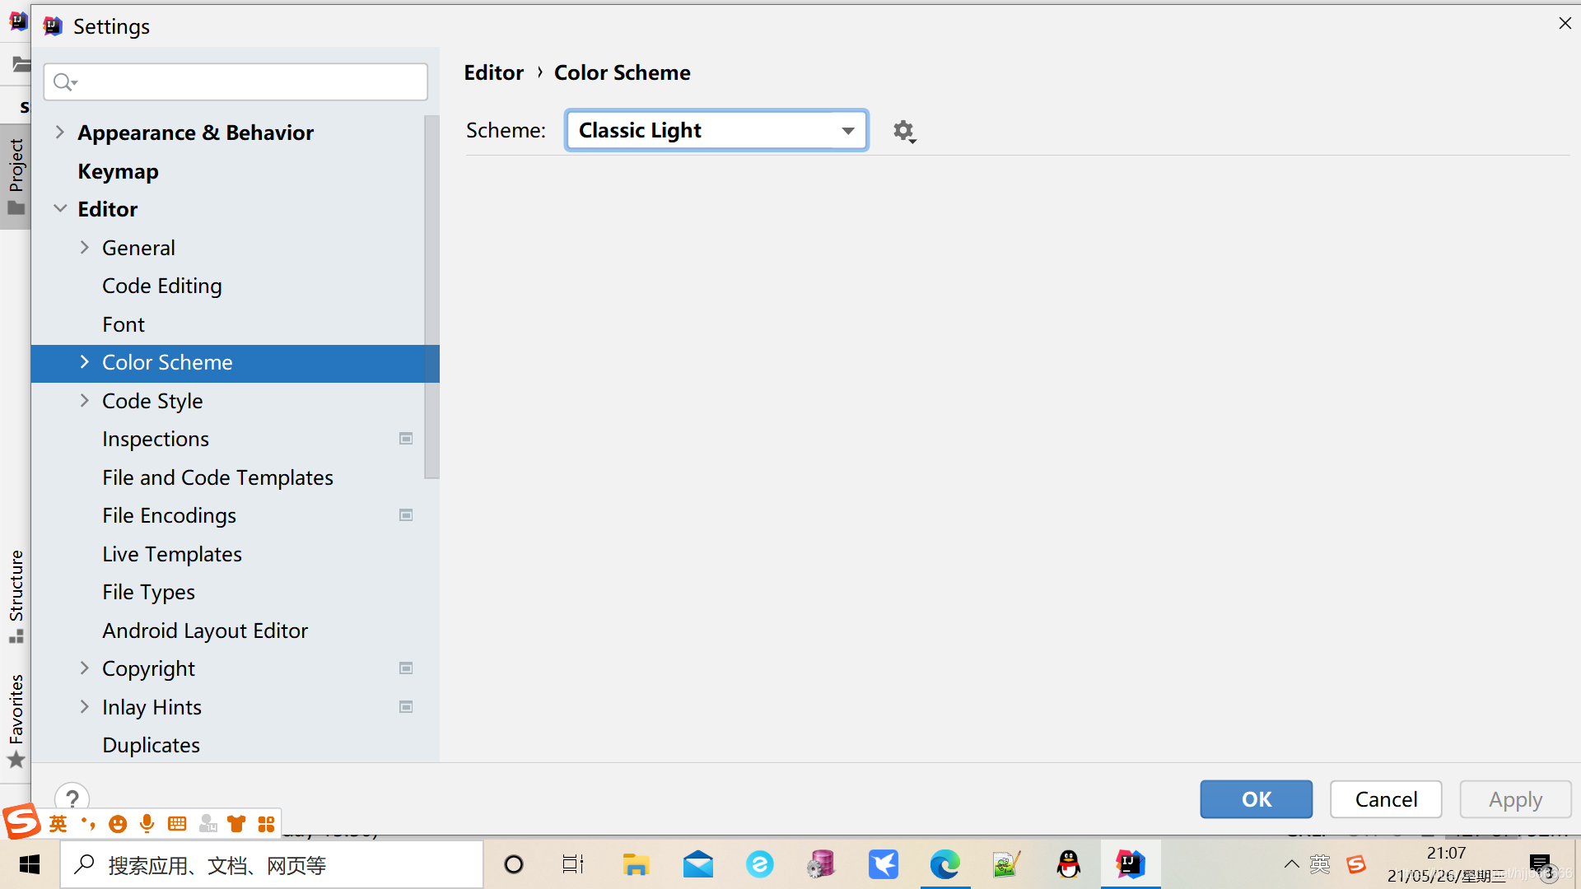Click the File Encodings setting
Viewport: 1581px width, 889px height.
170,515
